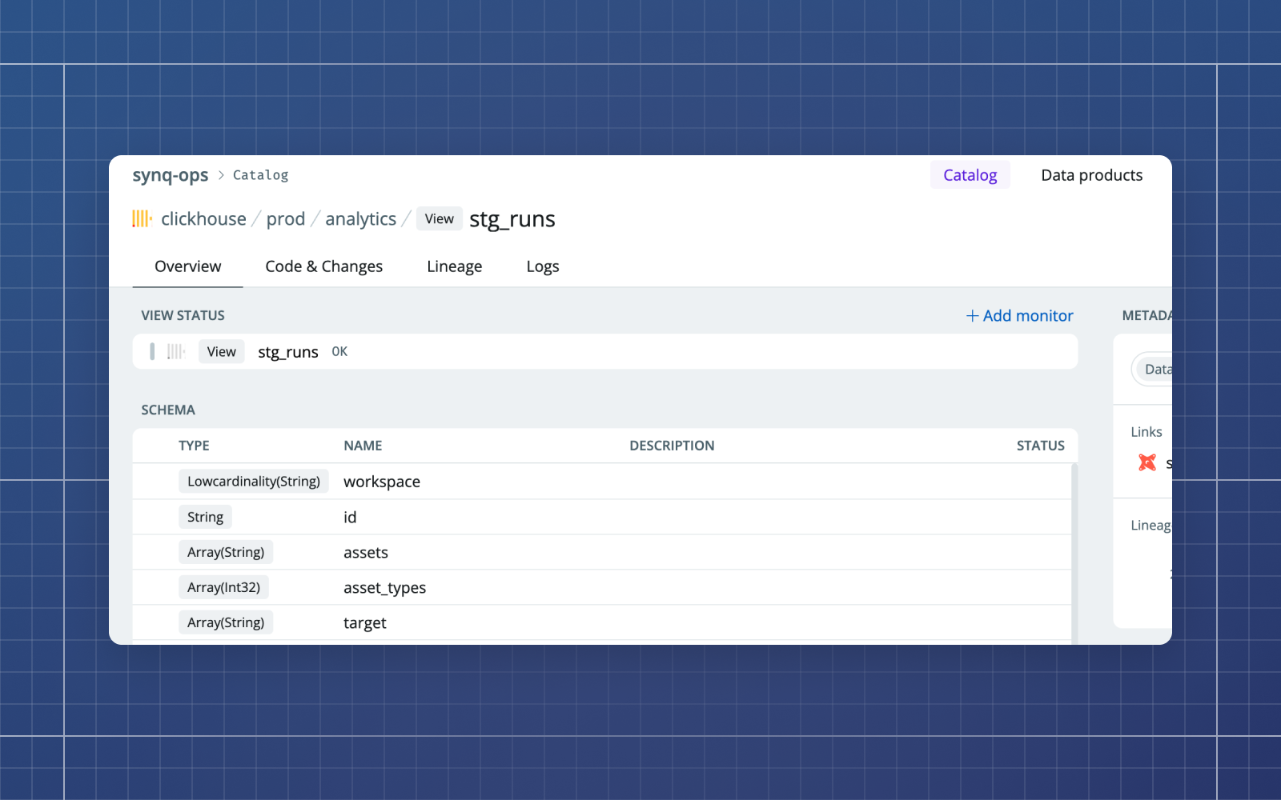Navigate to prod breadcrumb
This screenshot has width=1281, height=800.
click(286, 218)
